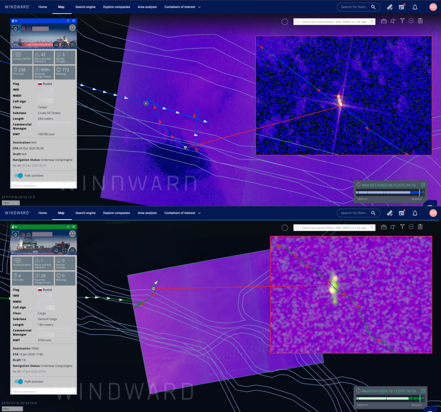
Task: Open satellite imagery icon in lower navbar
Action: tap(389, 213)
